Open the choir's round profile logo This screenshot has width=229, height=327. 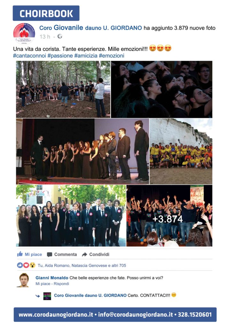click(x=24, y=34)
